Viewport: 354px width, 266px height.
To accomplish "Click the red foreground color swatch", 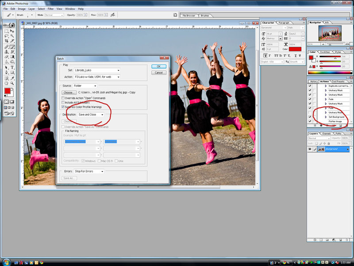I will [8, 91].
